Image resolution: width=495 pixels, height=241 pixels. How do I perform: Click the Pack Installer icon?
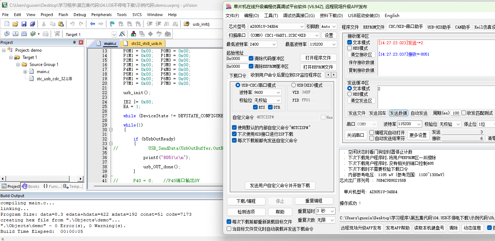(167, 34)
